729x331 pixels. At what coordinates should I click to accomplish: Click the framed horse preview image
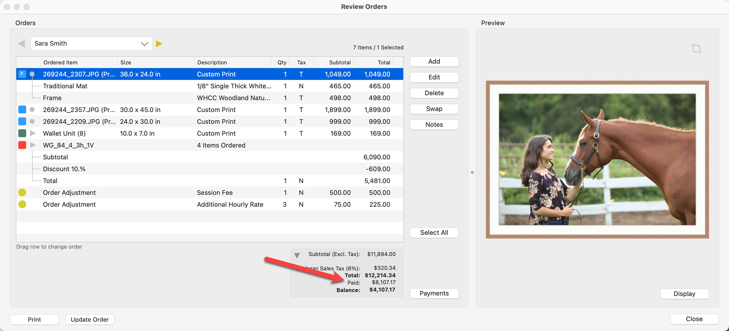pos(597,159)
